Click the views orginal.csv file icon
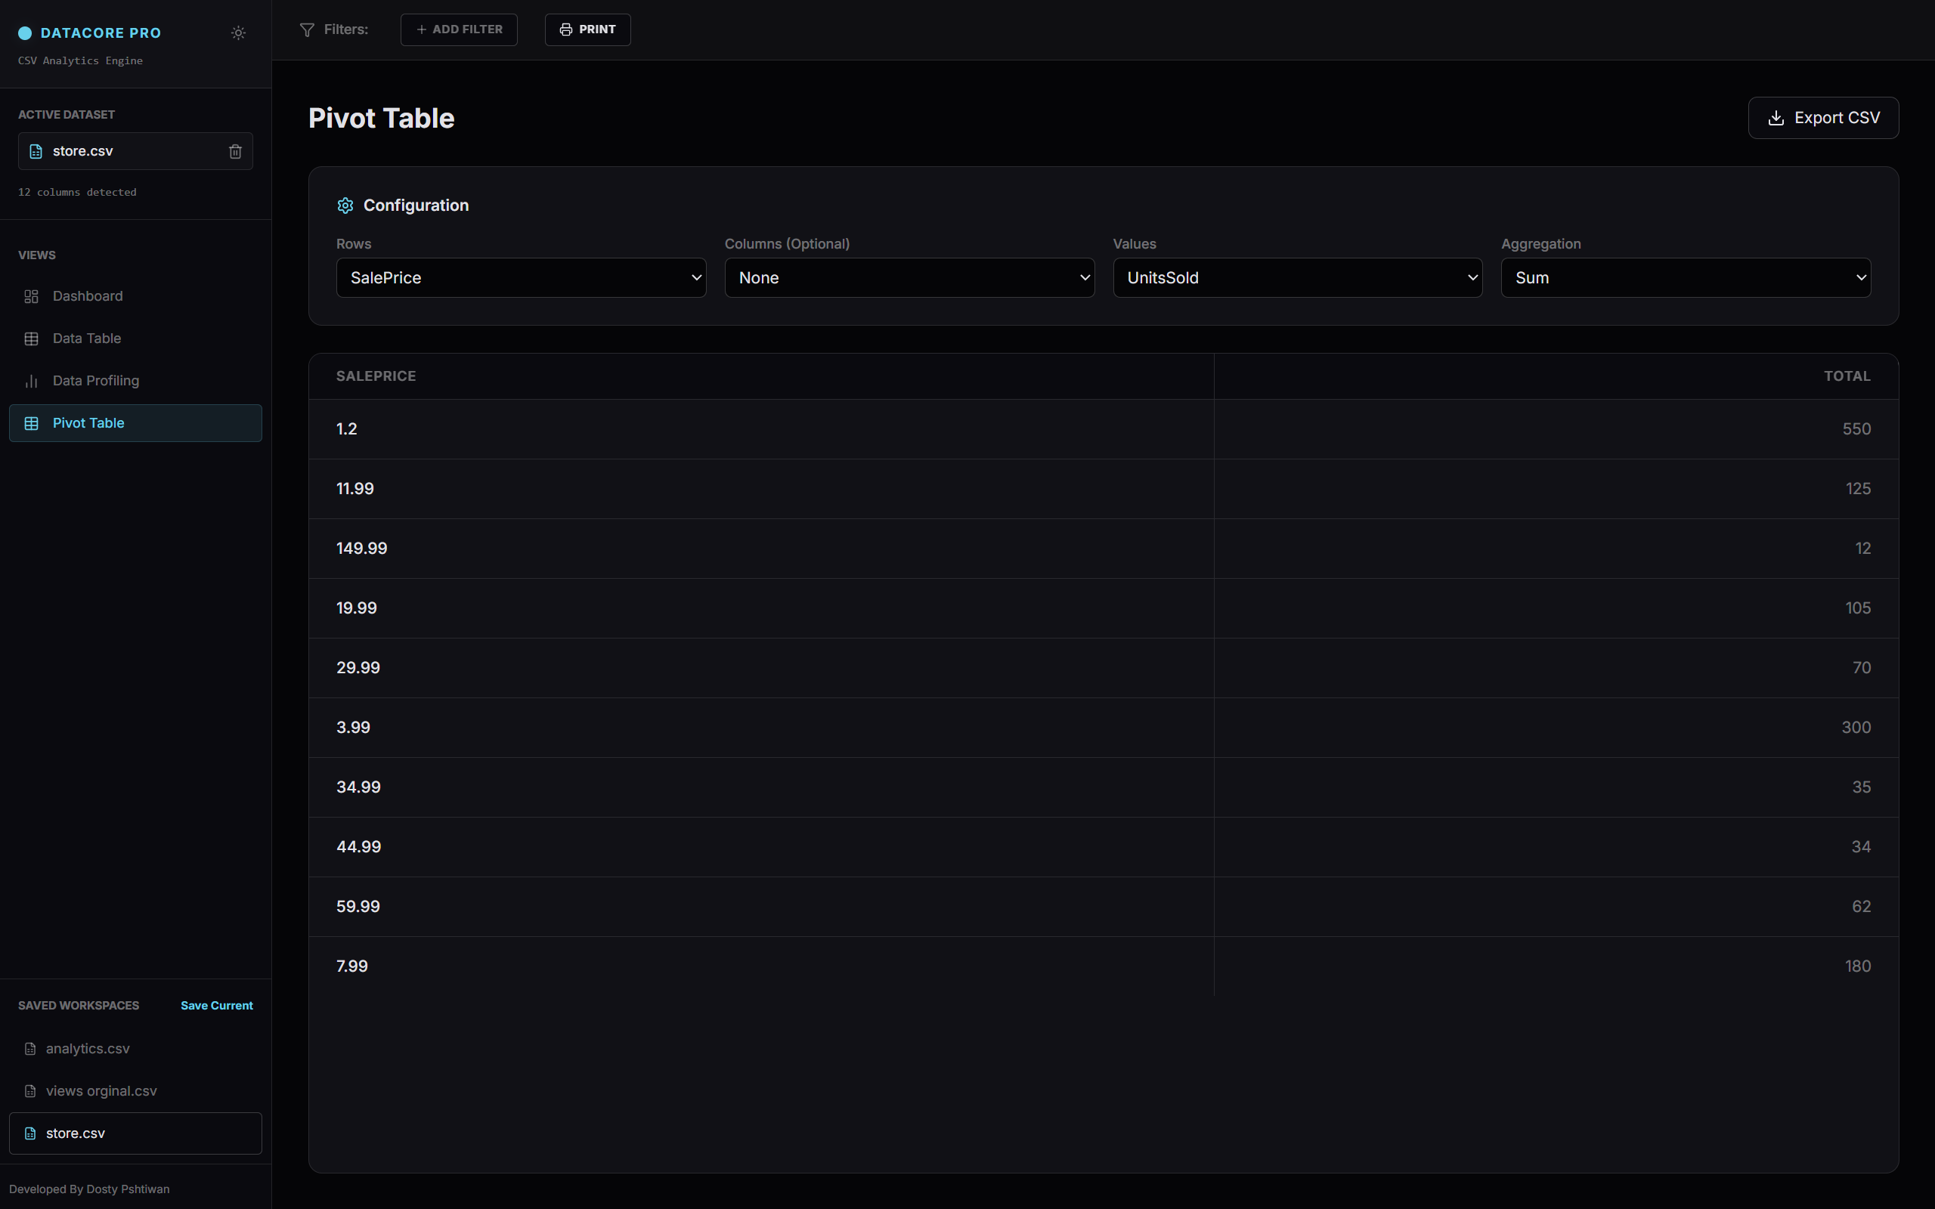This screenshot has height=1209, width=1935. point(30,1091)
